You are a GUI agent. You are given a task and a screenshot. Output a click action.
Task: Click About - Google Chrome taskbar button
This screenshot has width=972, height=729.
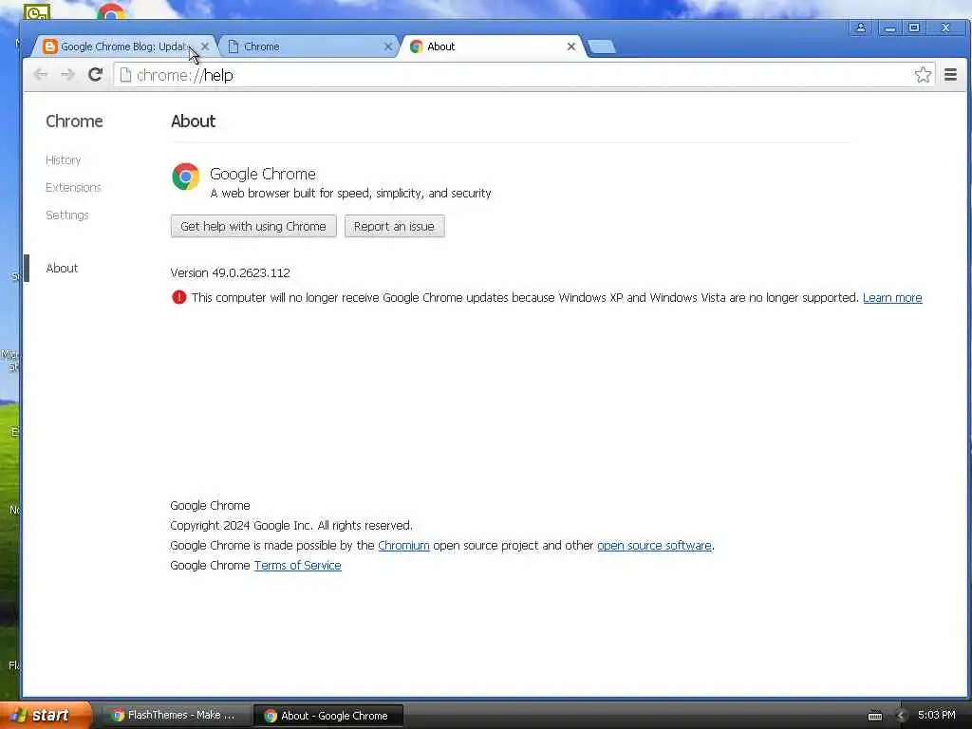(x=327, y=716)
